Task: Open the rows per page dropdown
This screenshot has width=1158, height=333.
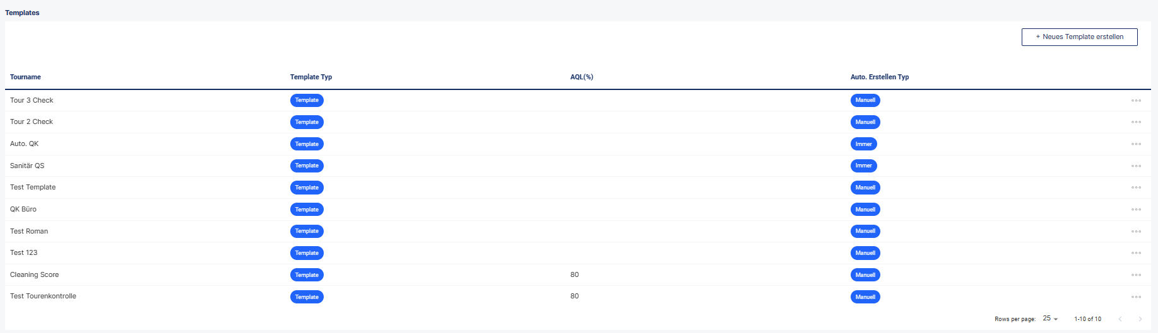Action: (x=1050, y=319)
